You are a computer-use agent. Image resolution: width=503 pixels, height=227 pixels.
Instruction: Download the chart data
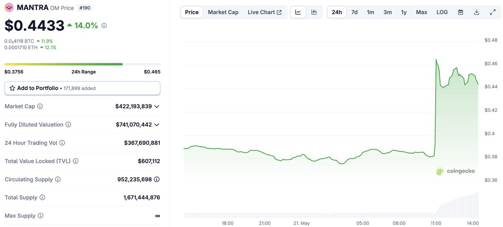coord(477,12)
